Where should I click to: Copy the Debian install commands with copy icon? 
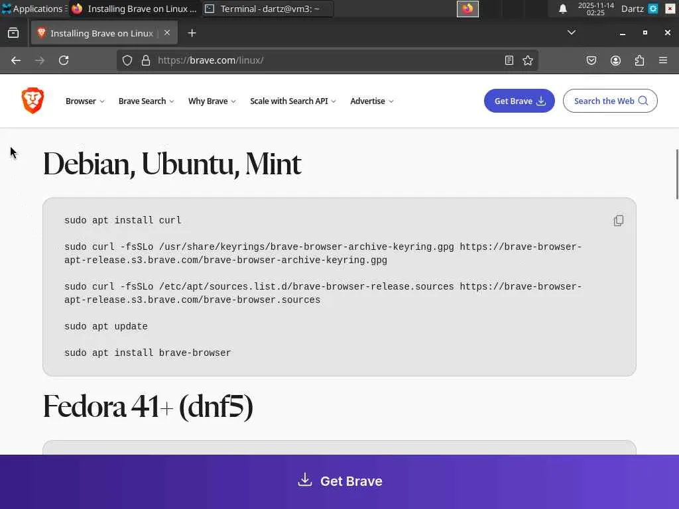tap(619, 221)
